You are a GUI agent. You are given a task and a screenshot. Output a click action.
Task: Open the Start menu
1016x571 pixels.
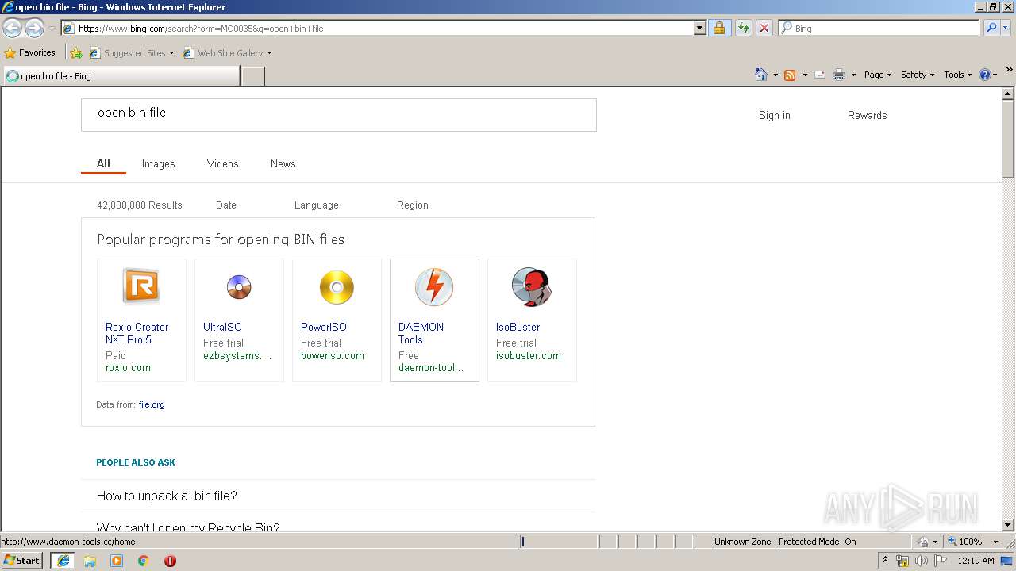pyautogui.click(x=22, y=561)
